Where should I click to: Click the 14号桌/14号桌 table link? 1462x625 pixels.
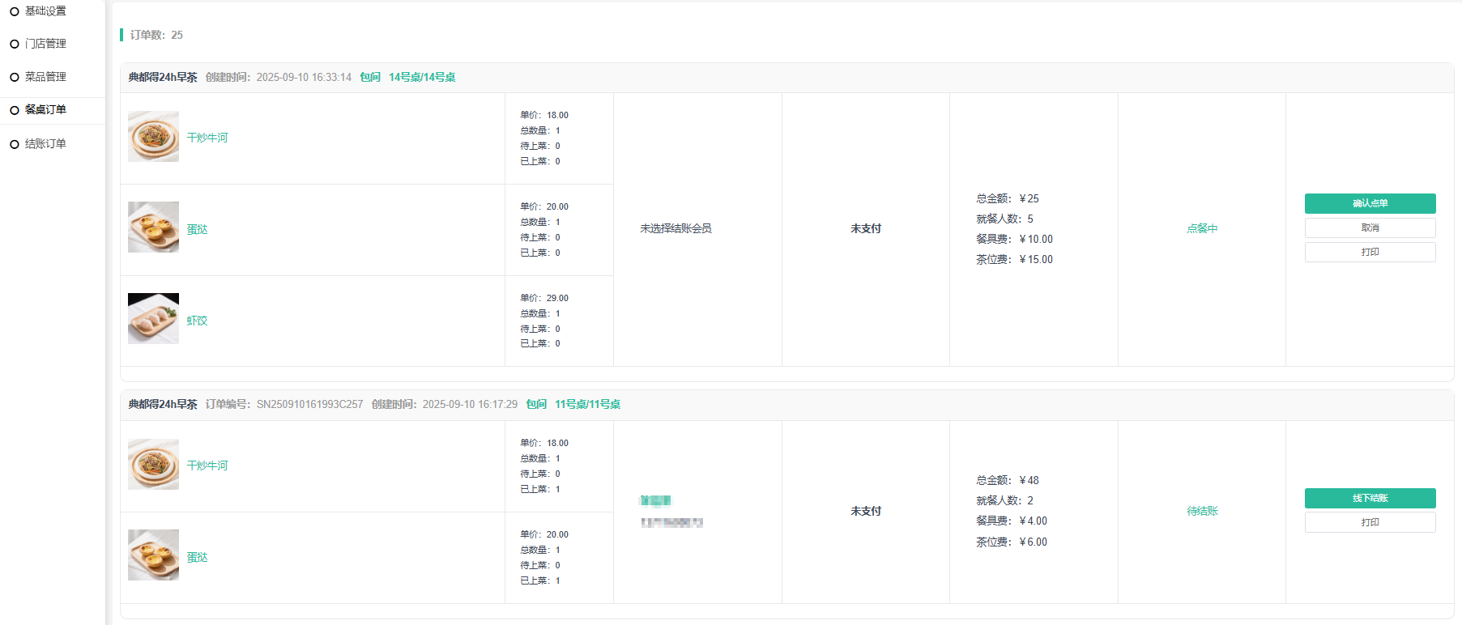click(422, 77)
